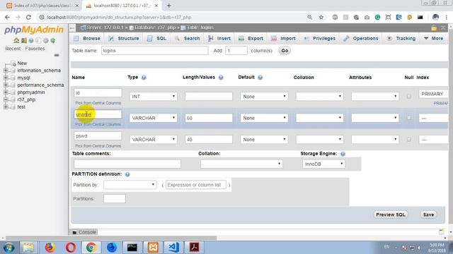The width and height of the screenshot is (453, 254).
Task: Switch to Structure tab
Action: (x=124, y=38)
